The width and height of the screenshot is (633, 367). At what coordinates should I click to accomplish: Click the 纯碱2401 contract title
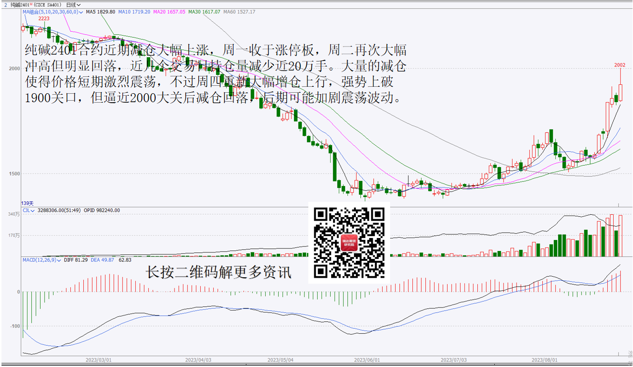coord(20,4)
